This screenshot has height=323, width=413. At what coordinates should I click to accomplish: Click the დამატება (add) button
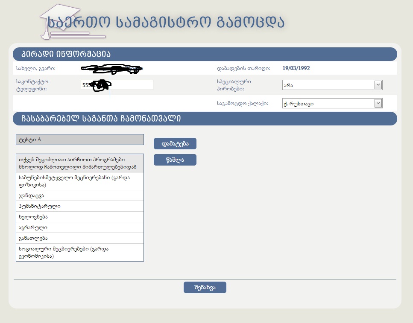click(x=175, y=144)
